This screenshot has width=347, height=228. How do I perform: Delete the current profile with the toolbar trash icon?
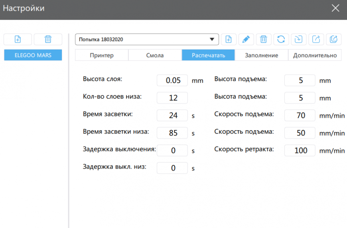264,39
